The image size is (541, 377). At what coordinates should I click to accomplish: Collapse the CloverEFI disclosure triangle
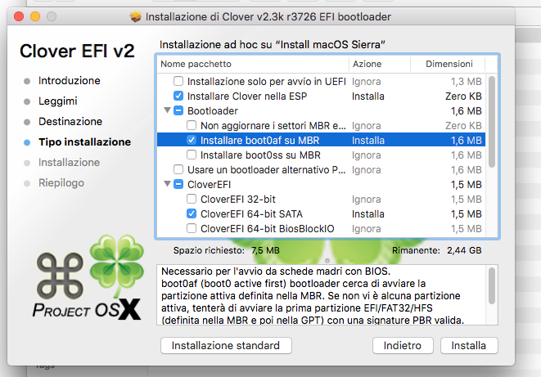pos(167,184)
